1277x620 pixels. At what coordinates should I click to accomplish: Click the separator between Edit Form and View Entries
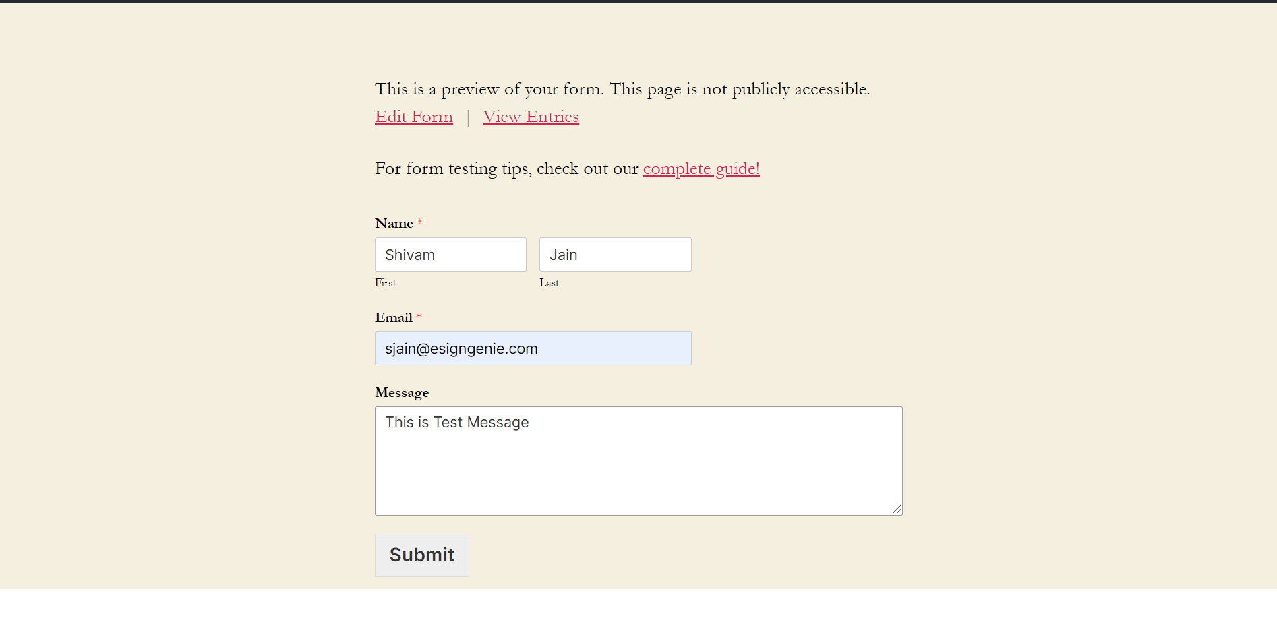468,117
